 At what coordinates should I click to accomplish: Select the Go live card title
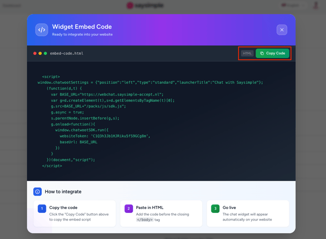click(229, 208)
